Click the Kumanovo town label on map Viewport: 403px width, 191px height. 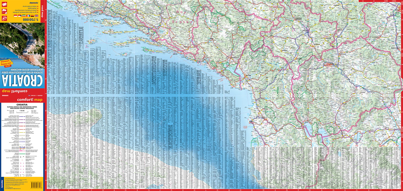pyautogui.click(x=343, y=54)
